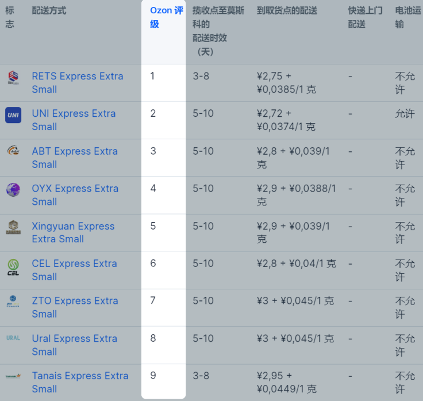Viewport: 423px width, 401px height.
Task: Click UNI delivery time 5-10
Action: point(203,113)
